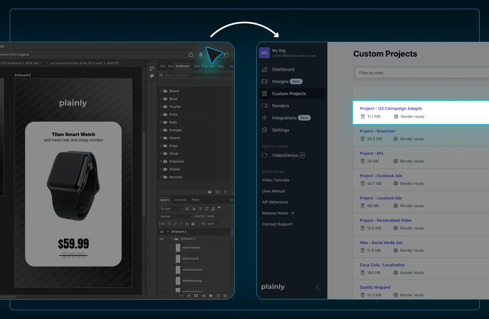Collapse the Artboard 2 layer group
Image resolution: width=489 pixels, height=319 pixels.
click(172, 239)
